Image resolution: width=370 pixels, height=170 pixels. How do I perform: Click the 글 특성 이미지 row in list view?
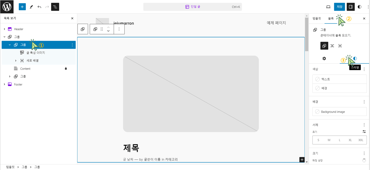pyautogui.click(x=39, y=53)
